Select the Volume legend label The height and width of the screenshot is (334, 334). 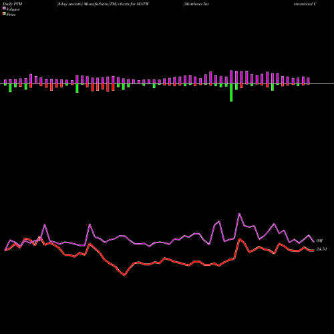coord(13,9)
